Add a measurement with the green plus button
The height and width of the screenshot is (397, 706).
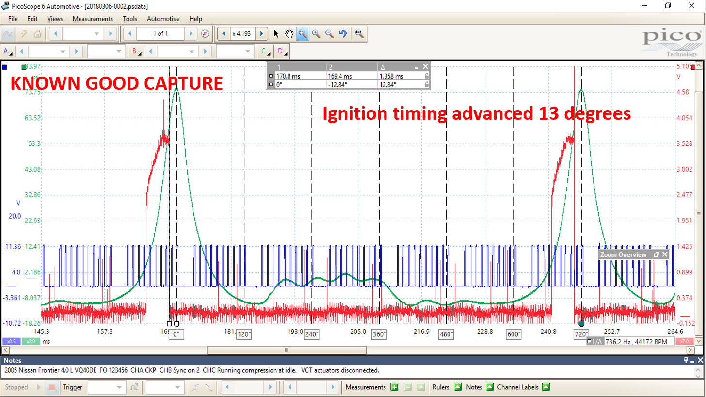pos(394,387)
